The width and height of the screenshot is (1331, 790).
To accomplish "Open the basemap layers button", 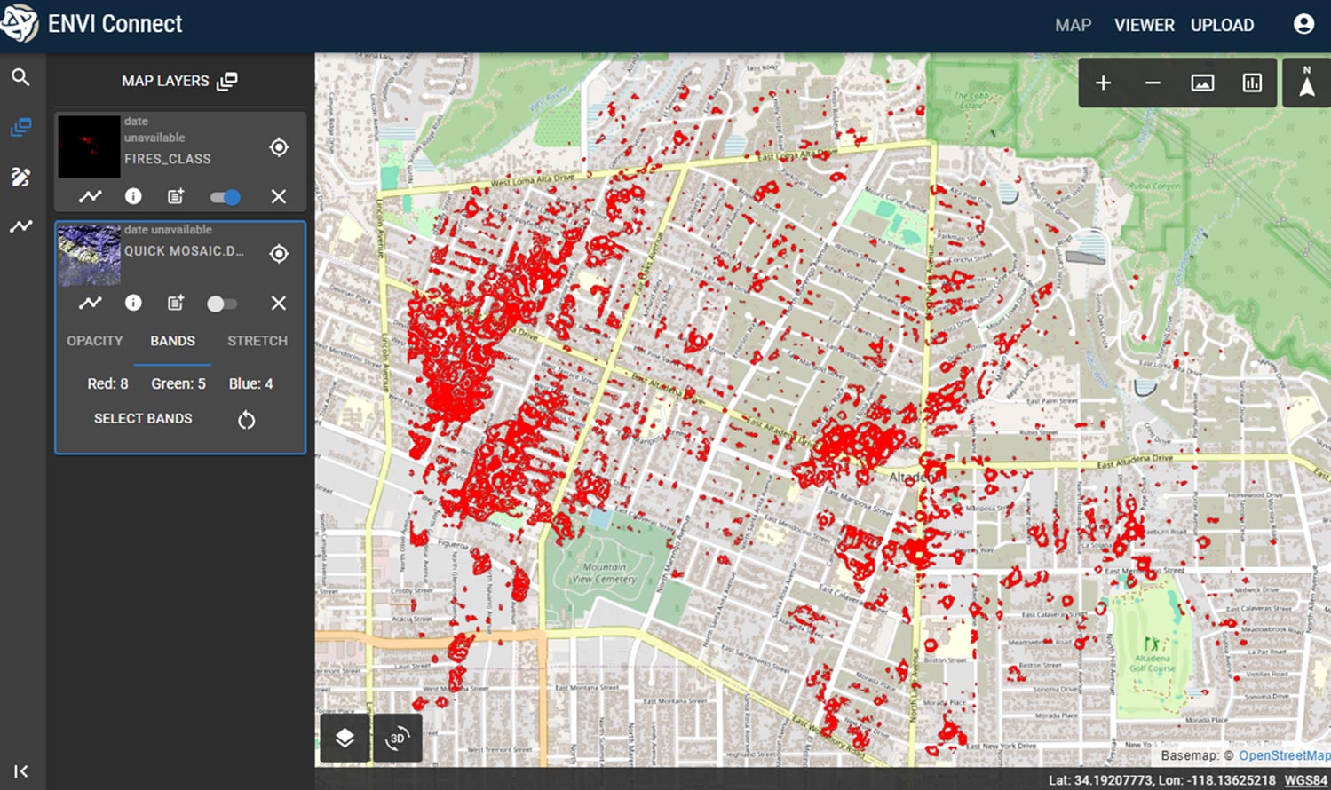I will pos(345,738).
